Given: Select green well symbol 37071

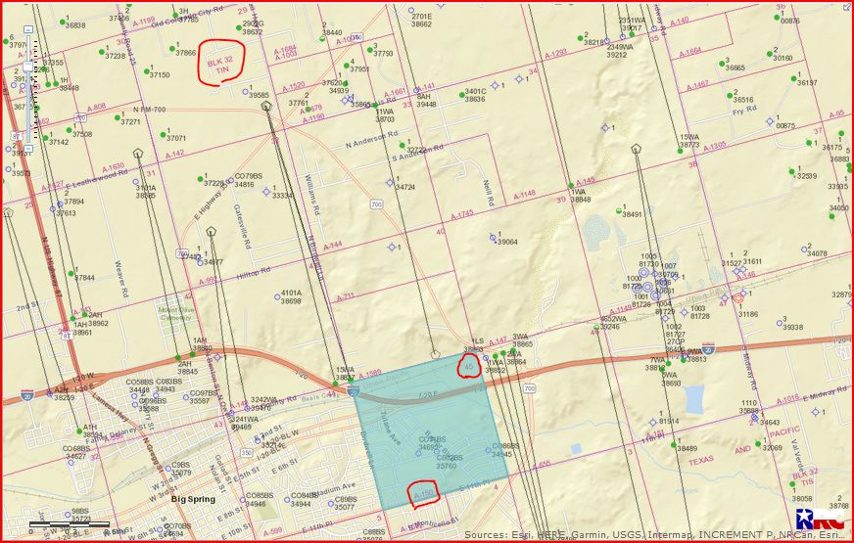Looking at the screenshot, I should click(x=163, y=134).
